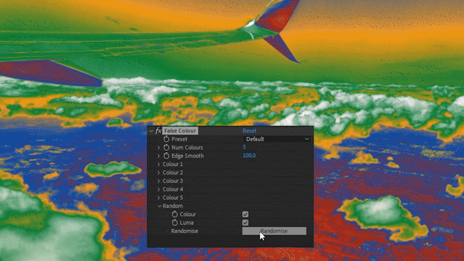464x261 pixels.
Task: Expand the Colour 3 group
Action: (159, 181)
